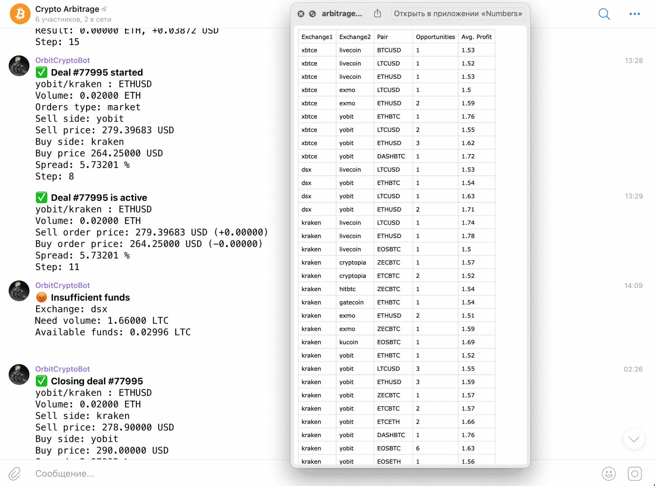Open OrbitCryptoBot sender name above Deal started
This screenshot has width=655, height=486.
[x=63, y=60]
